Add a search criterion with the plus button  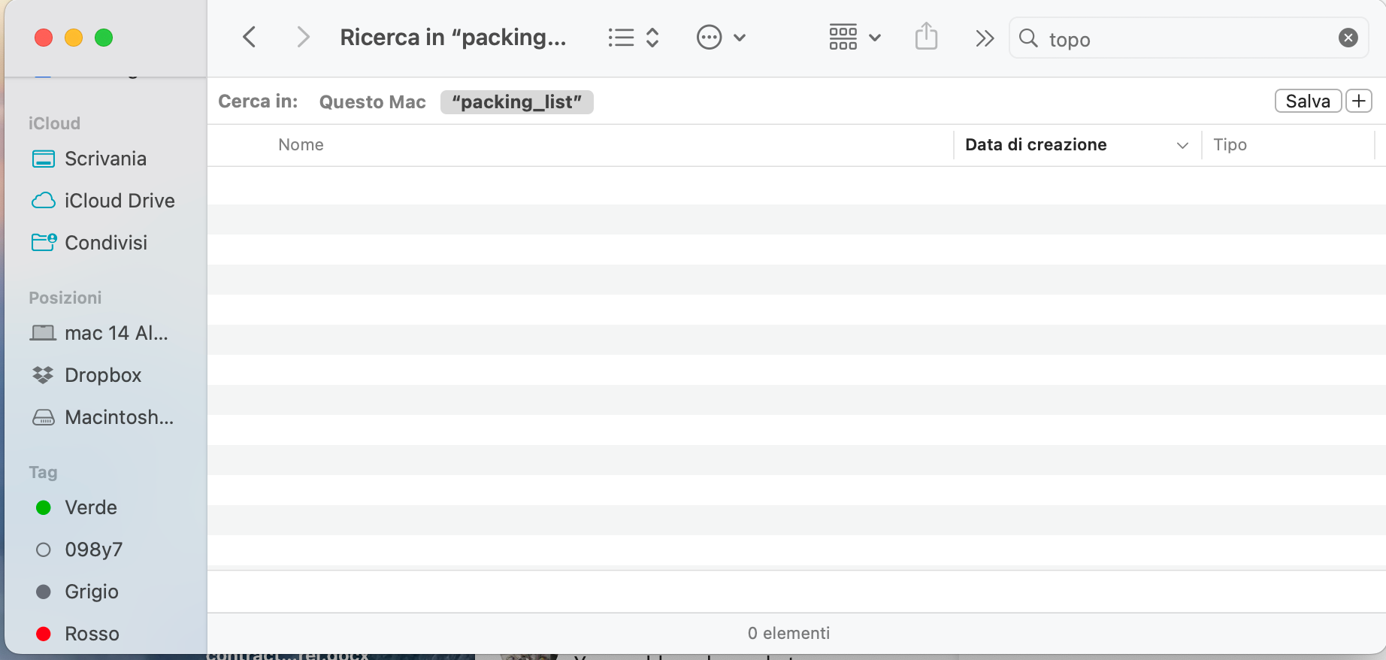click(x=1359, y=101)
